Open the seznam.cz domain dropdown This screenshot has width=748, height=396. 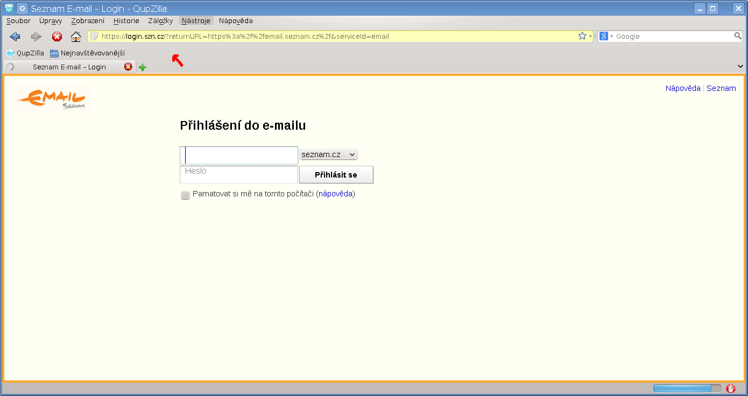[329, 154]
